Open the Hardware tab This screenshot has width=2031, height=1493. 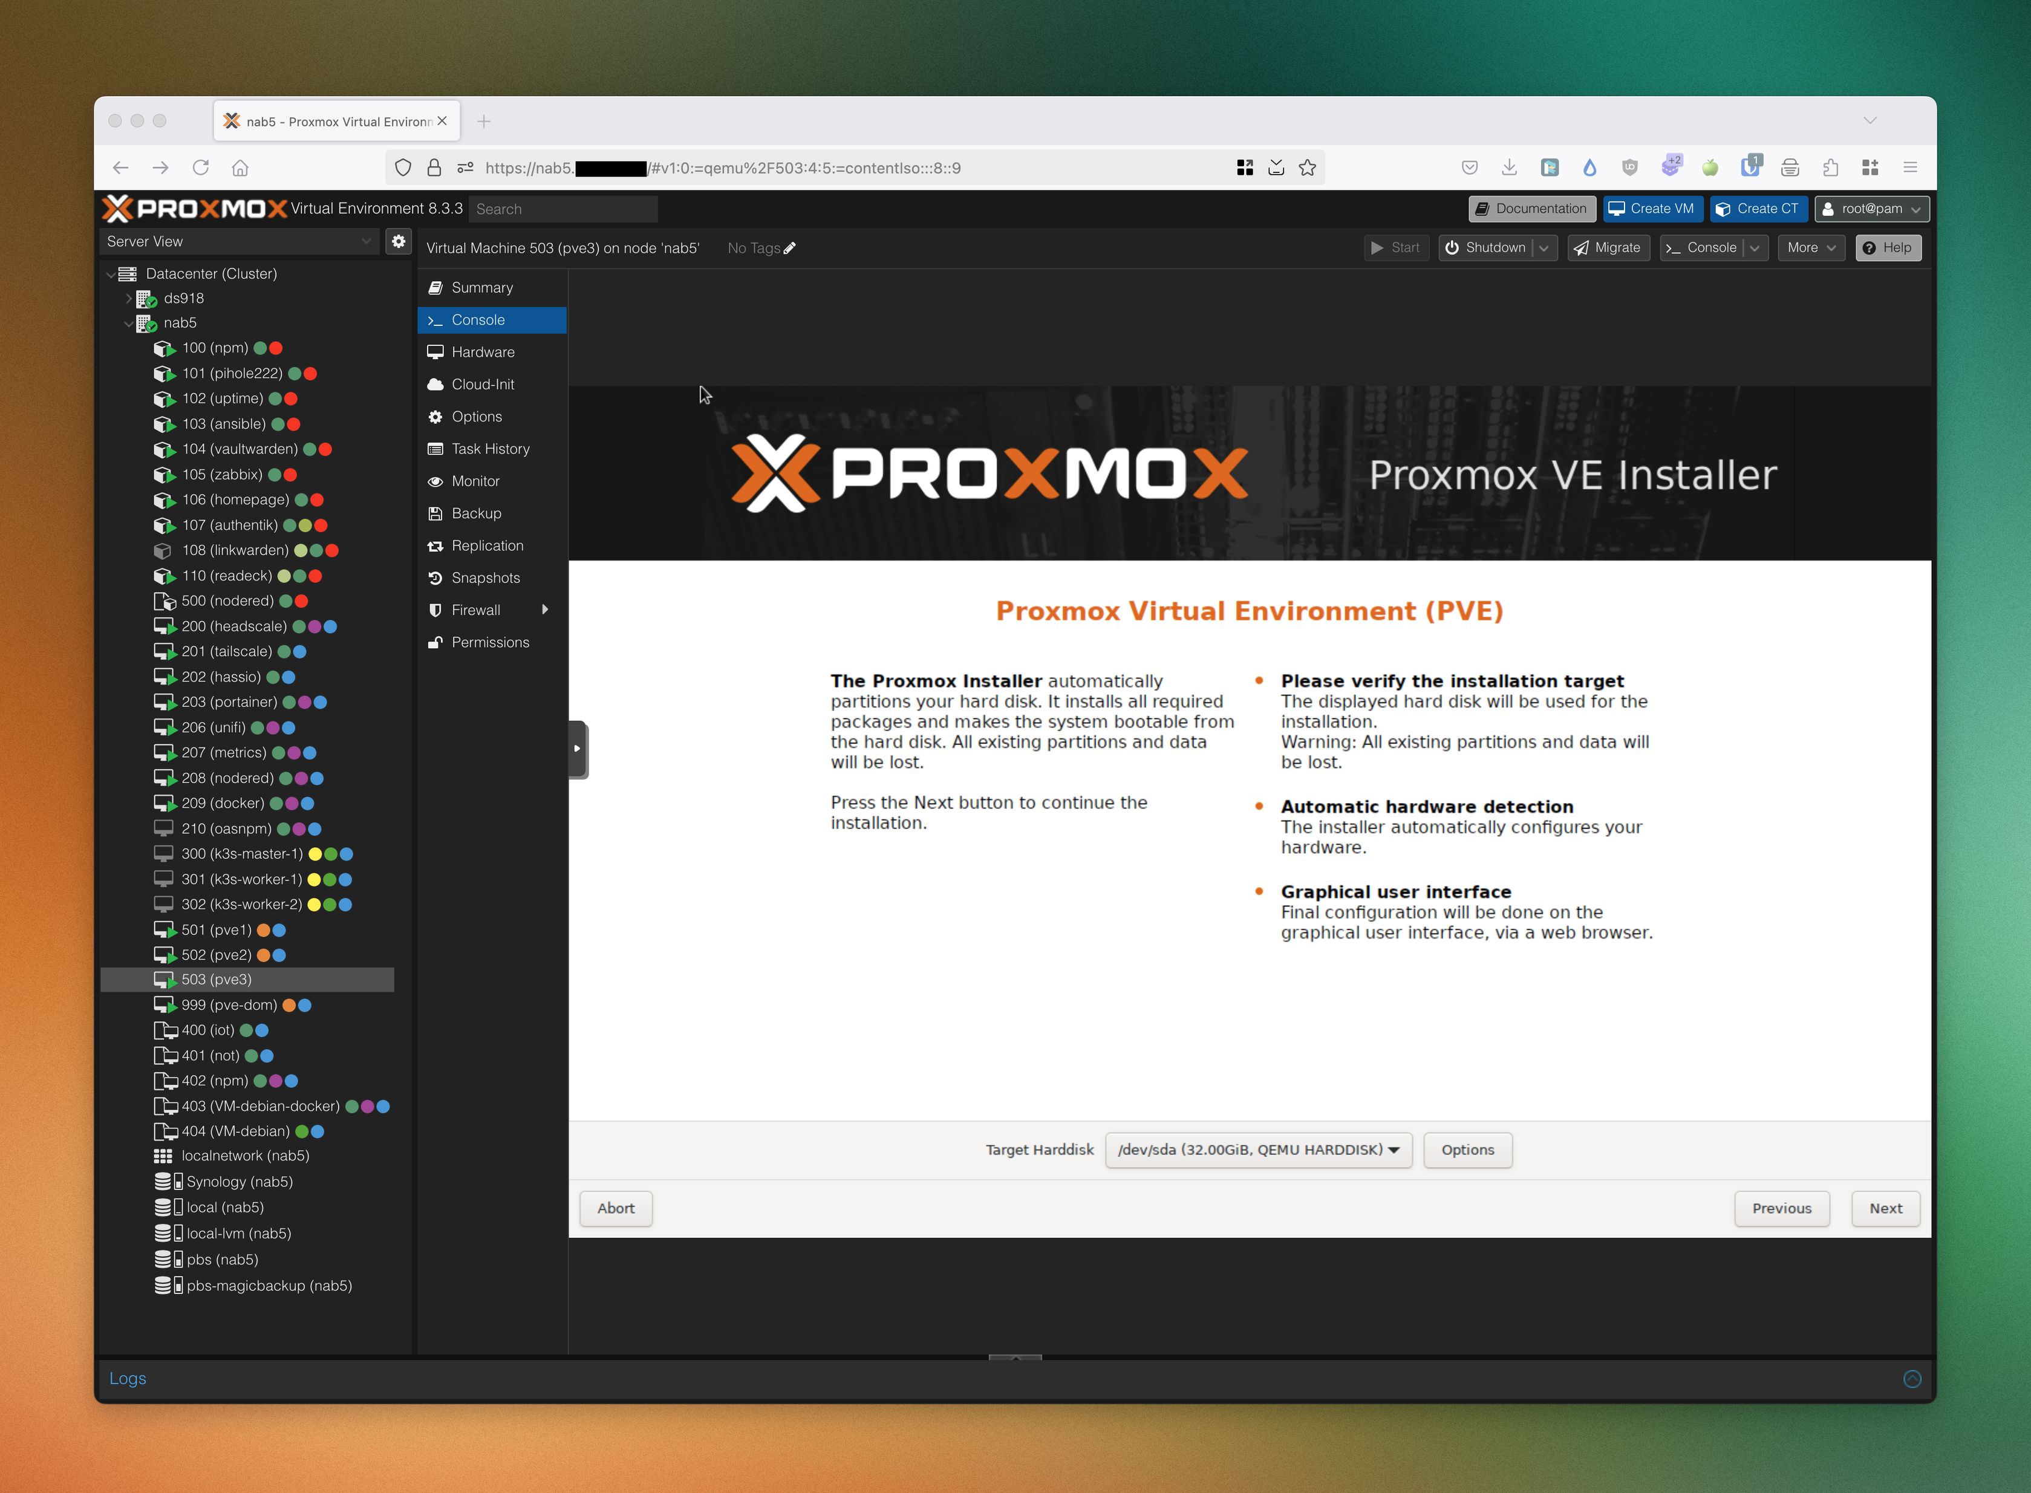pyautogui.click(x=492, y=351)
